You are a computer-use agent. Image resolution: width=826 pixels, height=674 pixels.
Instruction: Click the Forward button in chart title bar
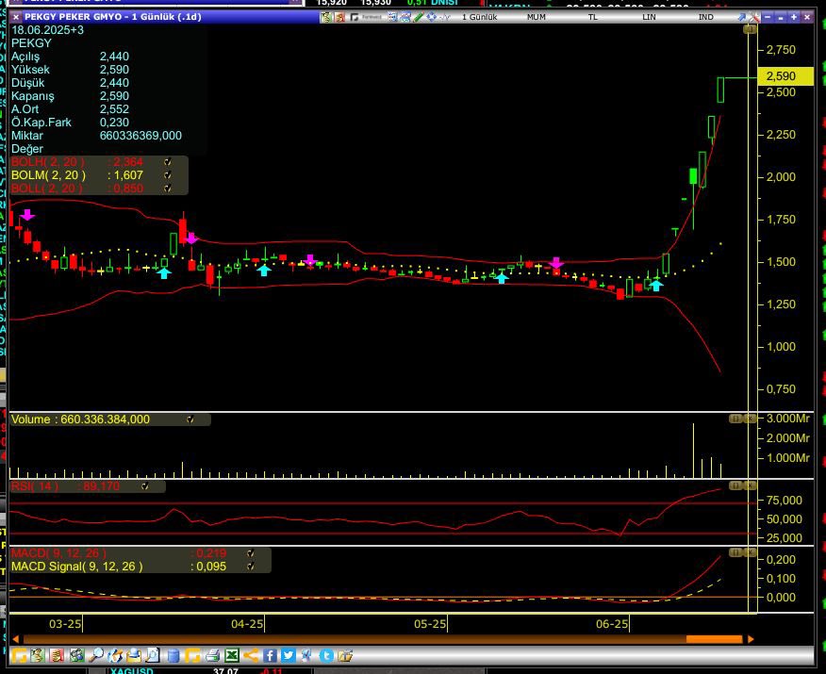pyautogui.click(x=367, y=17)
